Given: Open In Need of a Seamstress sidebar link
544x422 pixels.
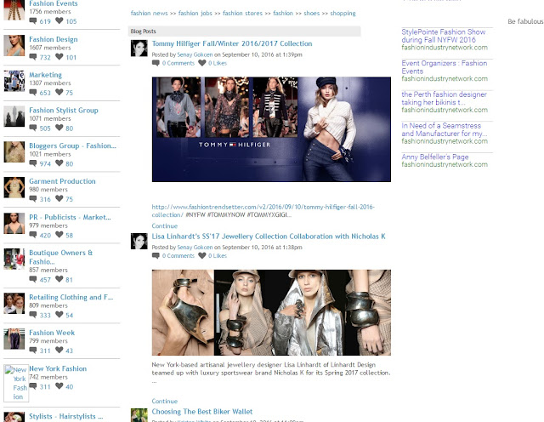Looking at the screenshot, I should (444, 129).
